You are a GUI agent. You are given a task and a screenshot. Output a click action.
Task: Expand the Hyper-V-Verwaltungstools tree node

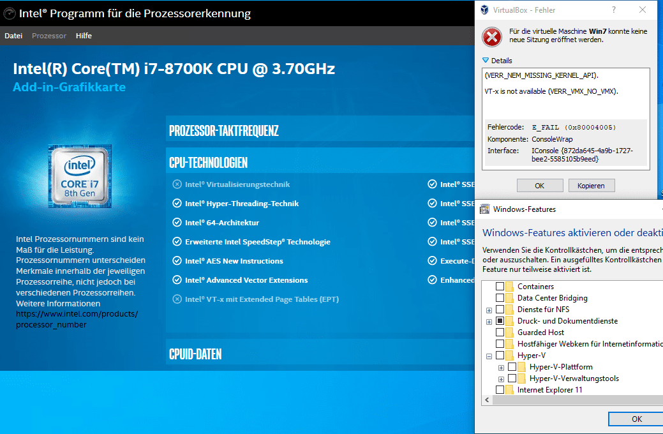[x=501, y=379]
